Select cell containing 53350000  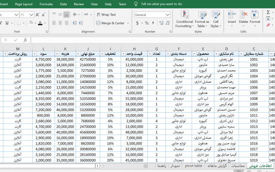click(x=88, y=98)
